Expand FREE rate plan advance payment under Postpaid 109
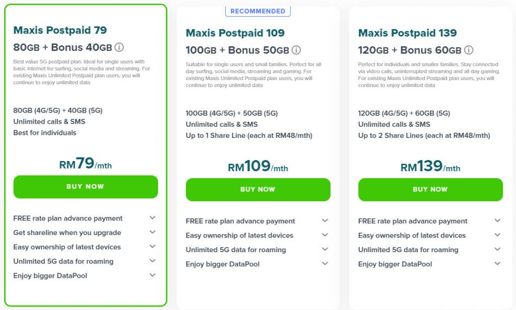Viewport: 516px width, 310px height. click(257, 221)
